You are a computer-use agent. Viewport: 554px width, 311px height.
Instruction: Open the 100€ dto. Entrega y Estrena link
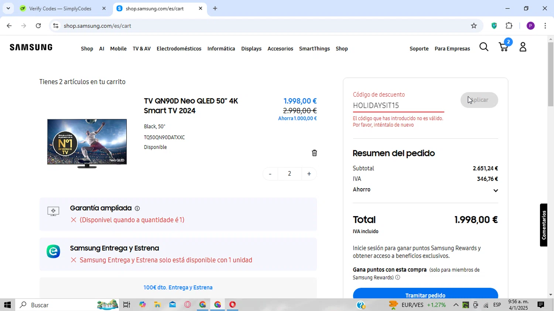(x=178, y=287)
